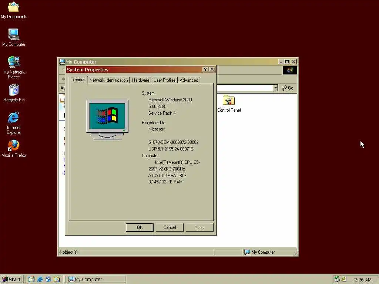Open the Hardware tab

point(141,80)
